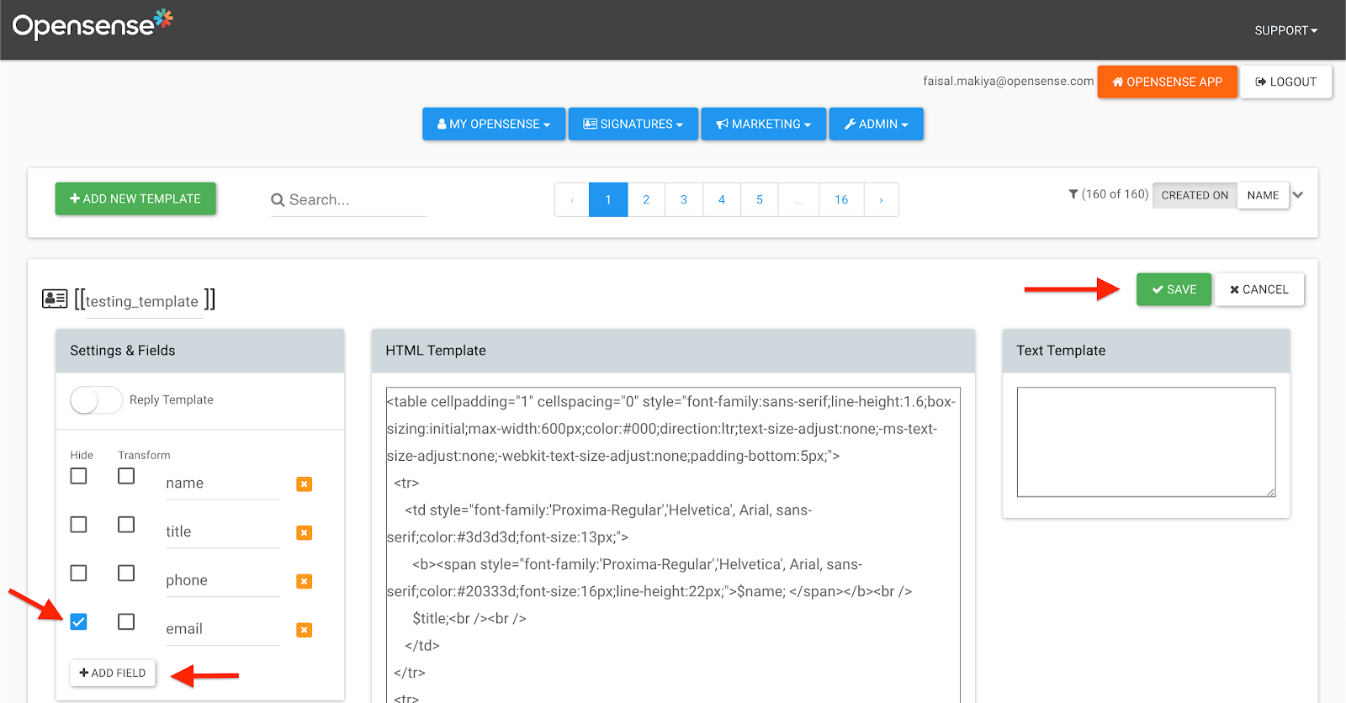Check Hide box for phone field
1346x703 pixels.
pos(78,573)
